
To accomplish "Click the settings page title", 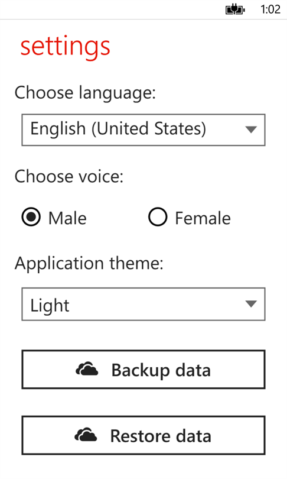I will (x=66, y=47).
